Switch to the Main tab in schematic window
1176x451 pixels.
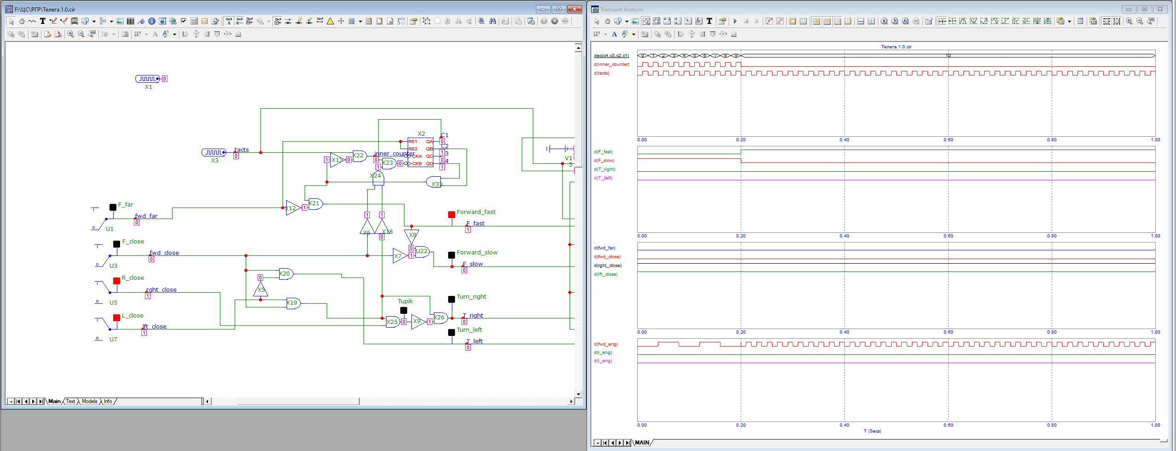click(x=55, y=401)
